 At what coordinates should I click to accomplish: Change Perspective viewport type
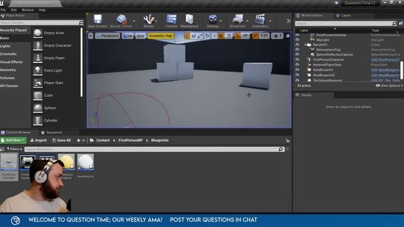tap(107, 36)
